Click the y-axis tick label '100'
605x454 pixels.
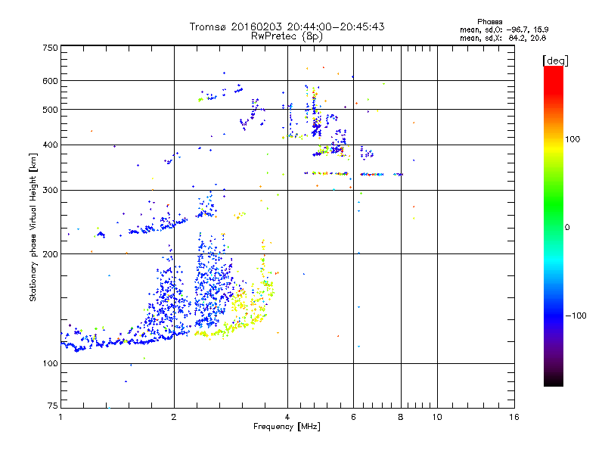51,364
